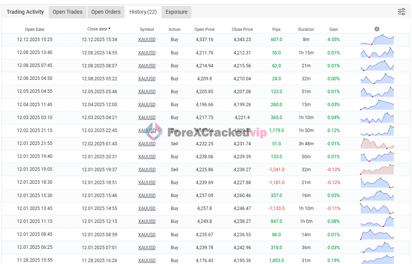The height and width of the screenshot is (264, 412).
Task: Click XAUUSD symbol in the 4.55% gain row
Action: 147,40
